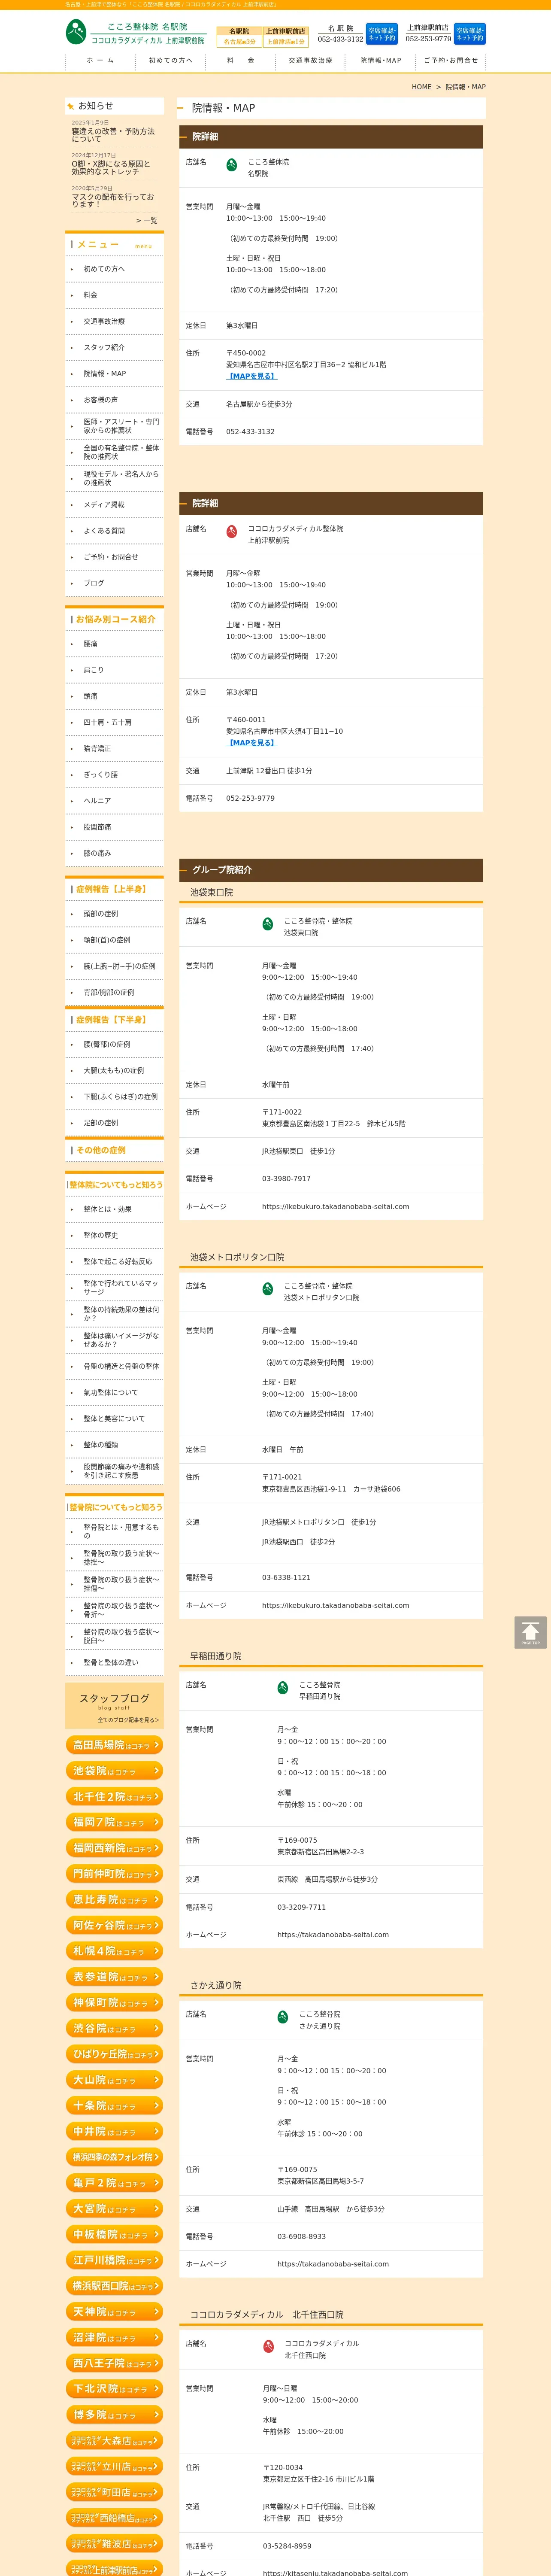Open sidebar menu item よくある質問

point(114,531)
